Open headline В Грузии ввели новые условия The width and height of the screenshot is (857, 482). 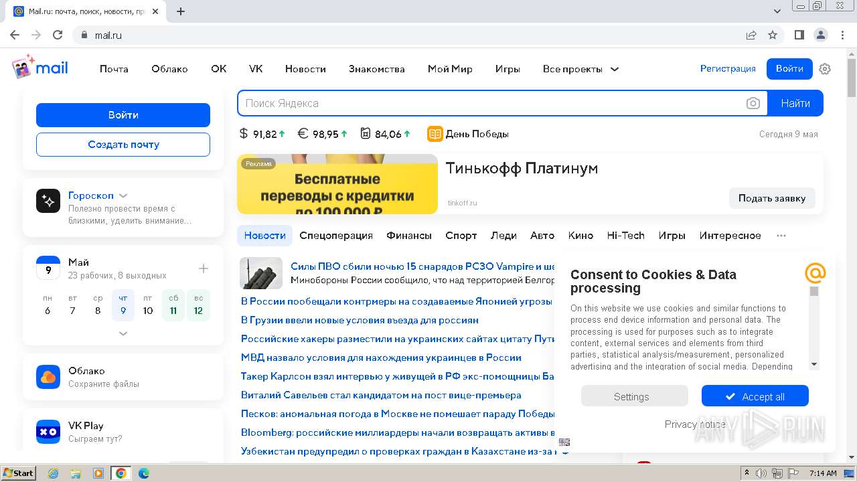(x=360, y=320)
